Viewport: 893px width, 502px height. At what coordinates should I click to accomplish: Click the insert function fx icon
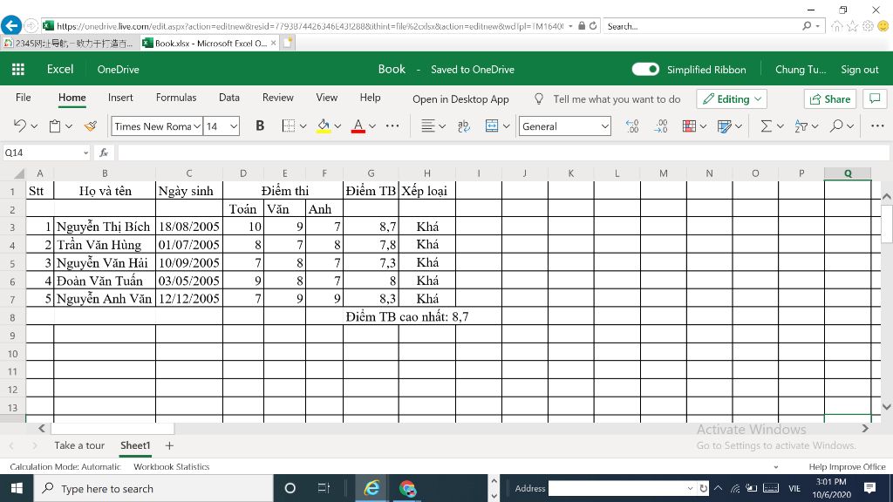click(104, 153)
